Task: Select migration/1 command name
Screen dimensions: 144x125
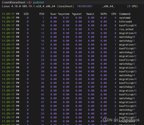Action: [x=128, y=45]
